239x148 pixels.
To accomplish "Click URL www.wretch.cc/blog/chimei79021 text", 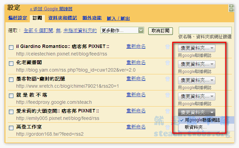I will coord(67,86).
